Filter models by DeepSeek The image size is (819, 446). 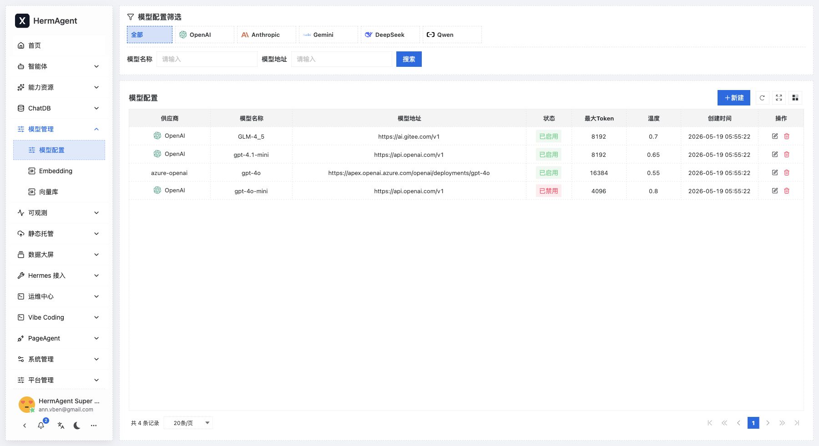pos(390,35)
